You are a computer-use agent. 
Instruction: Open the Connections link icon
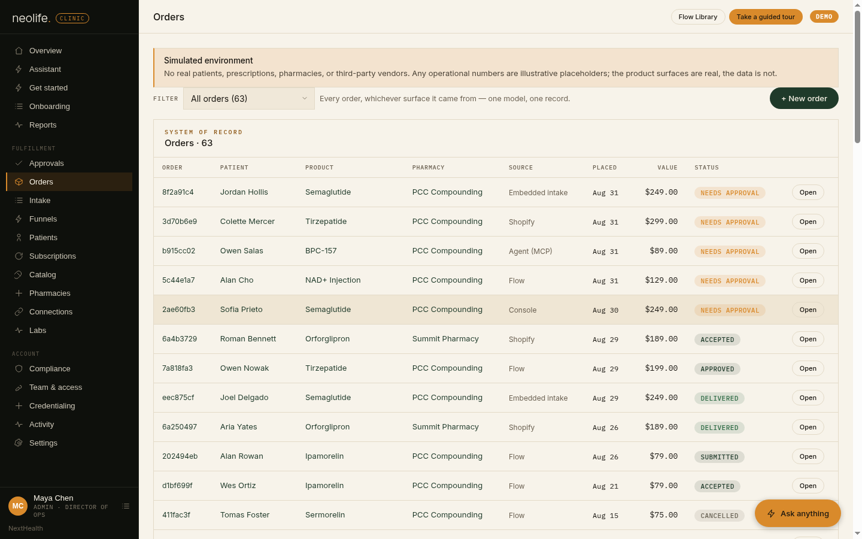click(x=19, y=312)
